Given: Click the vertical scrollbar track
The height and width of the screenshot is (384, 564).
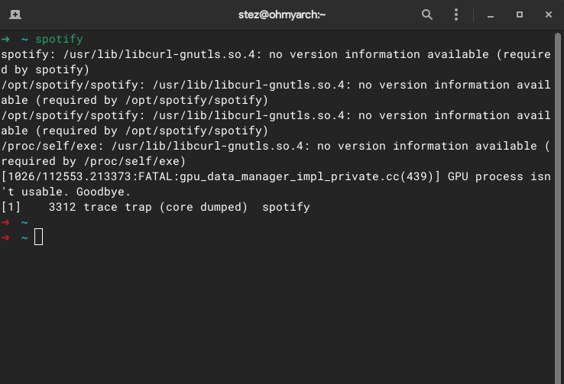Looking at the screenshot, I should click(x=558, y=208).
